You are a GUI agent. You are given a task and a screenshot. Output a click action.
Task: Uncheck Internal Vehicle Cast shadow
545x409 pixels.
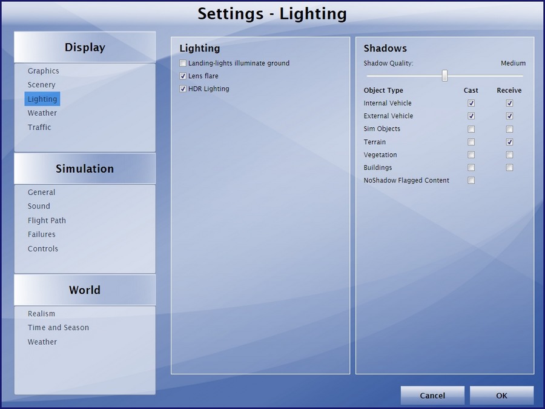pyautogui.click(x=471, y=103)
